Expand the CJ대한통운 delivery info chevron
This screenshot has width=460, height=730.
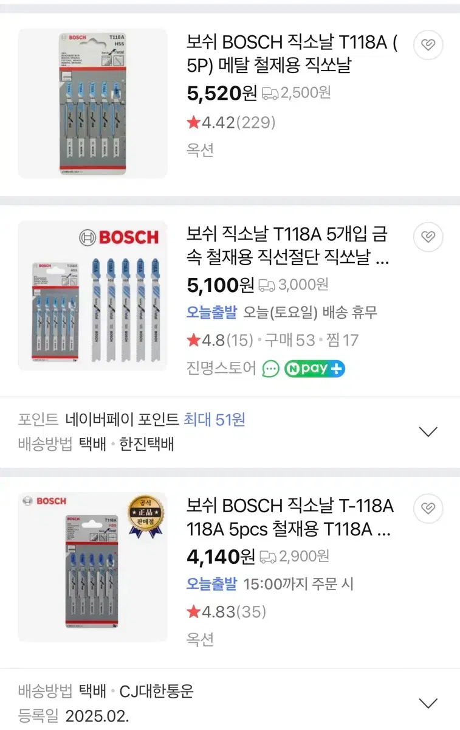pos(428,703)
